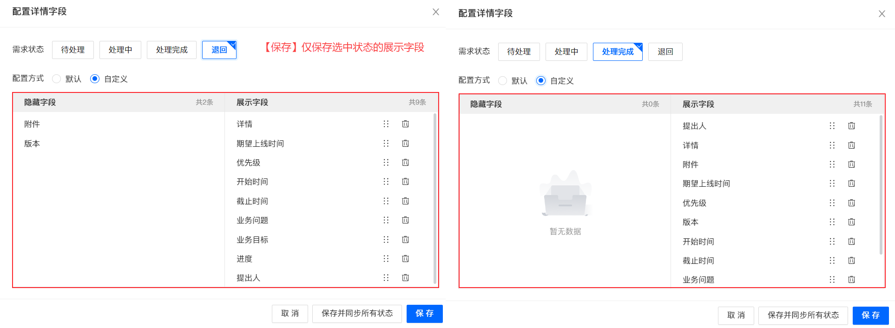Click 业务问题 row in left dialog
Screen dimensions: 895x328
coord(329,220)
